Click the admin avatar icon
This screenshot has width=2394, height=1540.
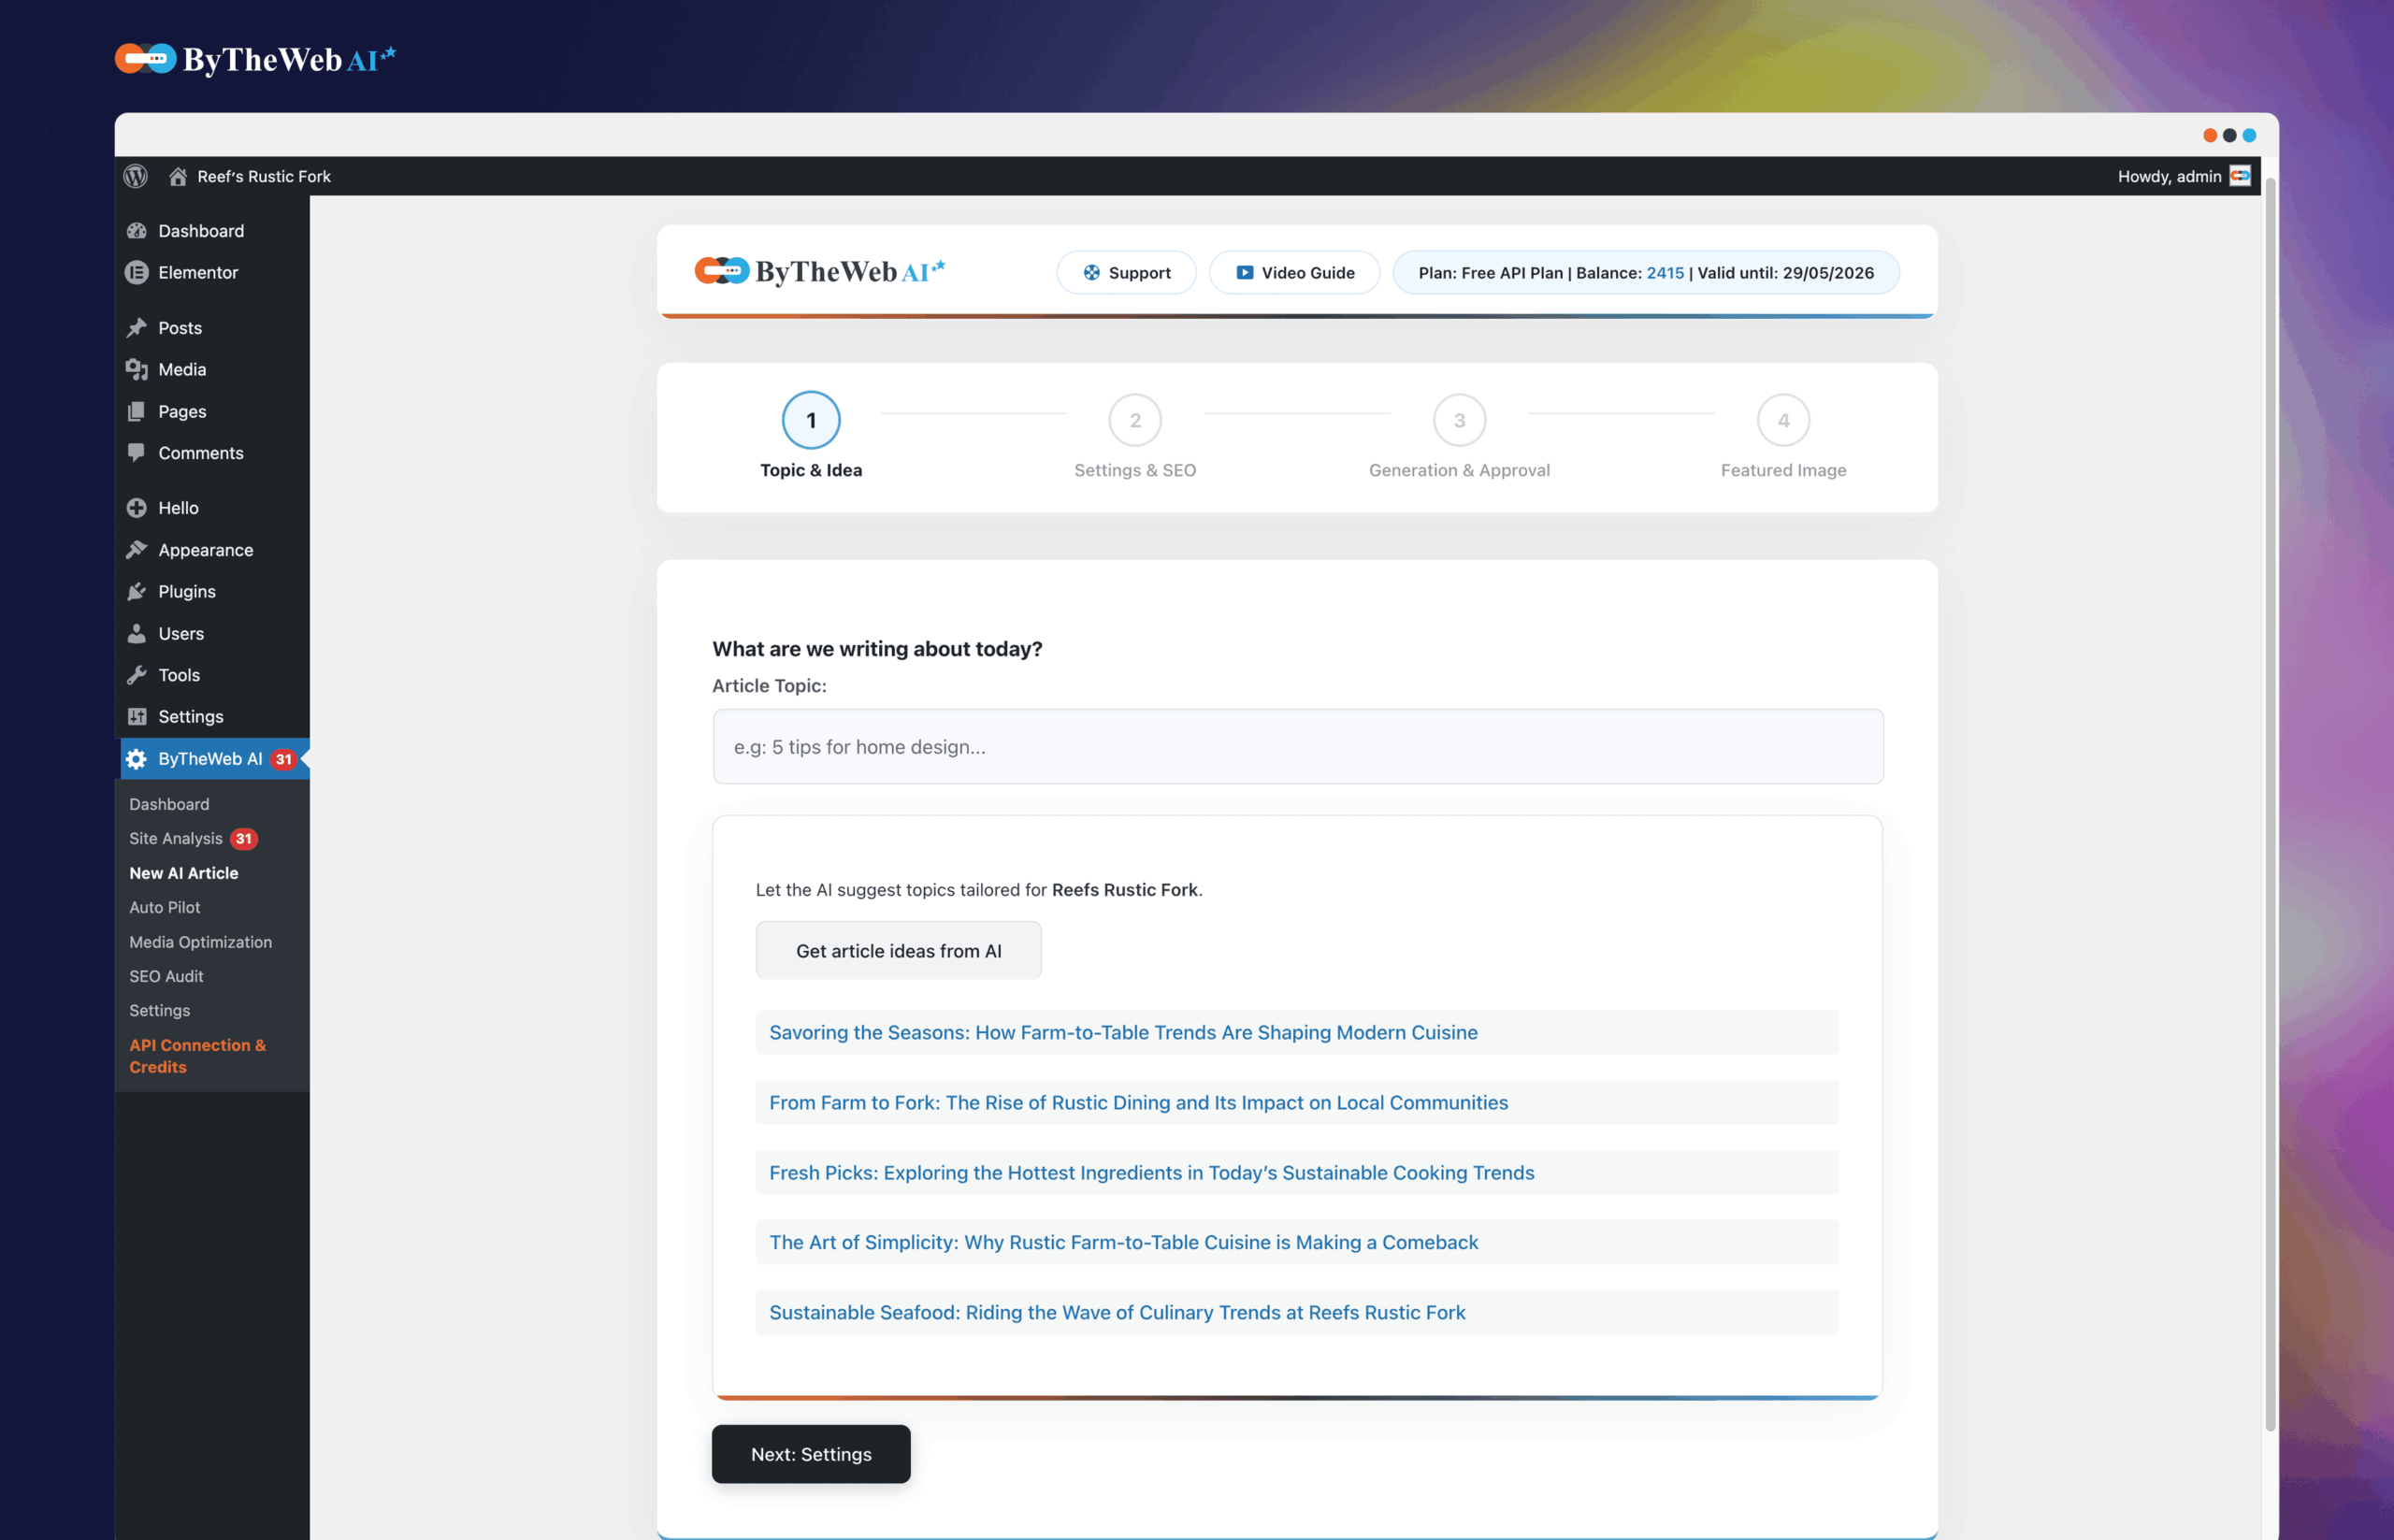click(2240, 176)
